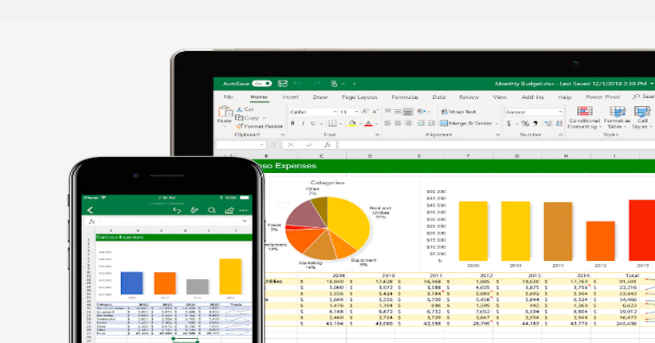
Task: Open the Page Layout ribbon tab
Action: [x=359, y=97]
